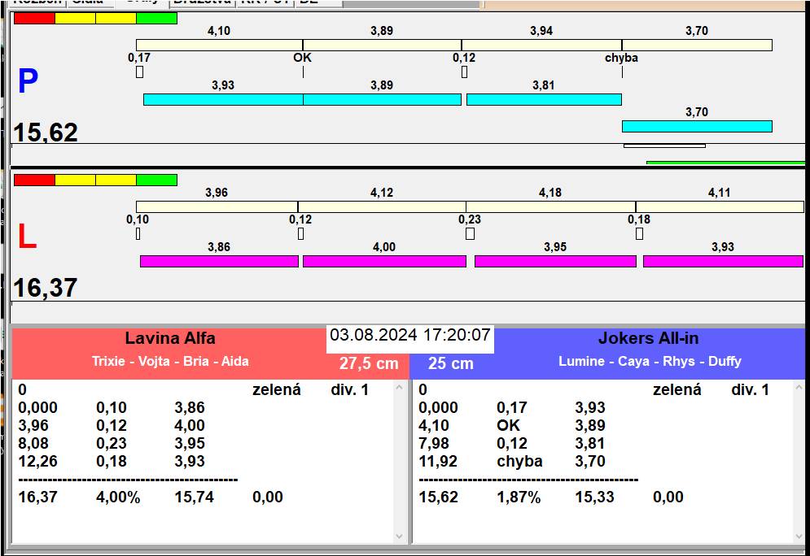The width and height of the screenshot is (810, 556).
Task: Select the cyan bar labeled 3,81
Action: [x=544, y=99]
